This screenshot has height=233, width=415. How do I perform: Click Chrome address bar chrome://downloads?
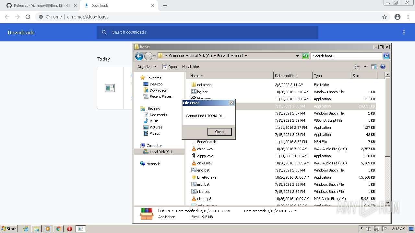click(207, 17)
